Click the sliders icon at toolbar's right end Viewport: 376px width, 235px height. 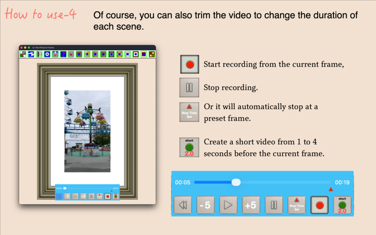pyautogui.click(x=152, y=54)
